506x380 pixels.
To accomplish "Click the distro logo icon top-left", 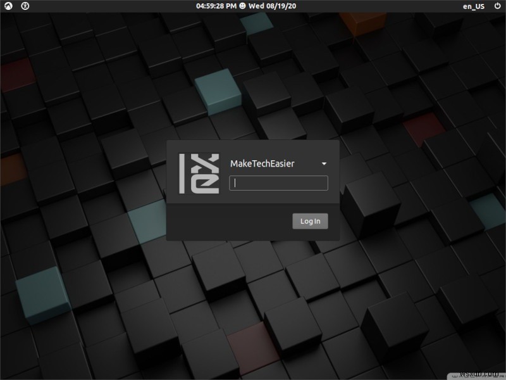I will point(7,6).
